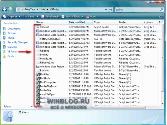Open Music favorite link

click(x=11, y=38)
